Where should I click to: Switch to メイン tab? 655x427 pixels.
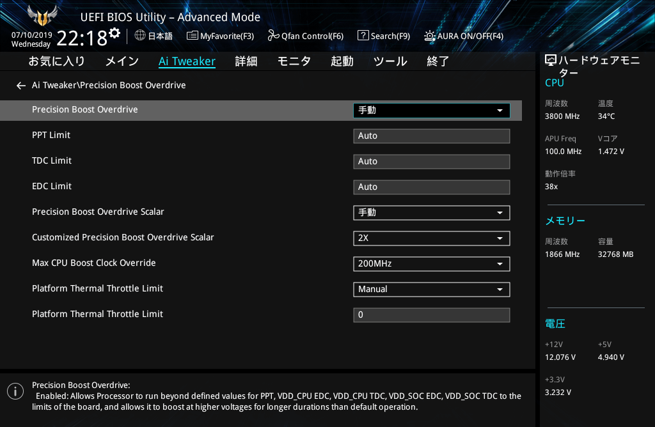tap(122, 61)
